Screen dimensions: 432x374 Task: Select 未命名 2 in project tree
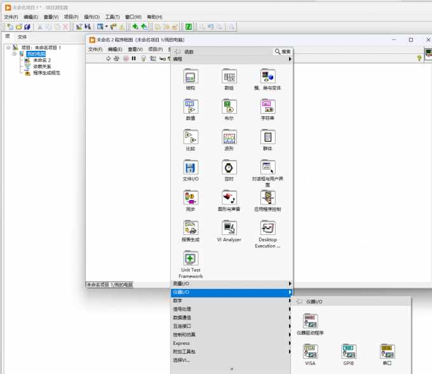(42, 60)
